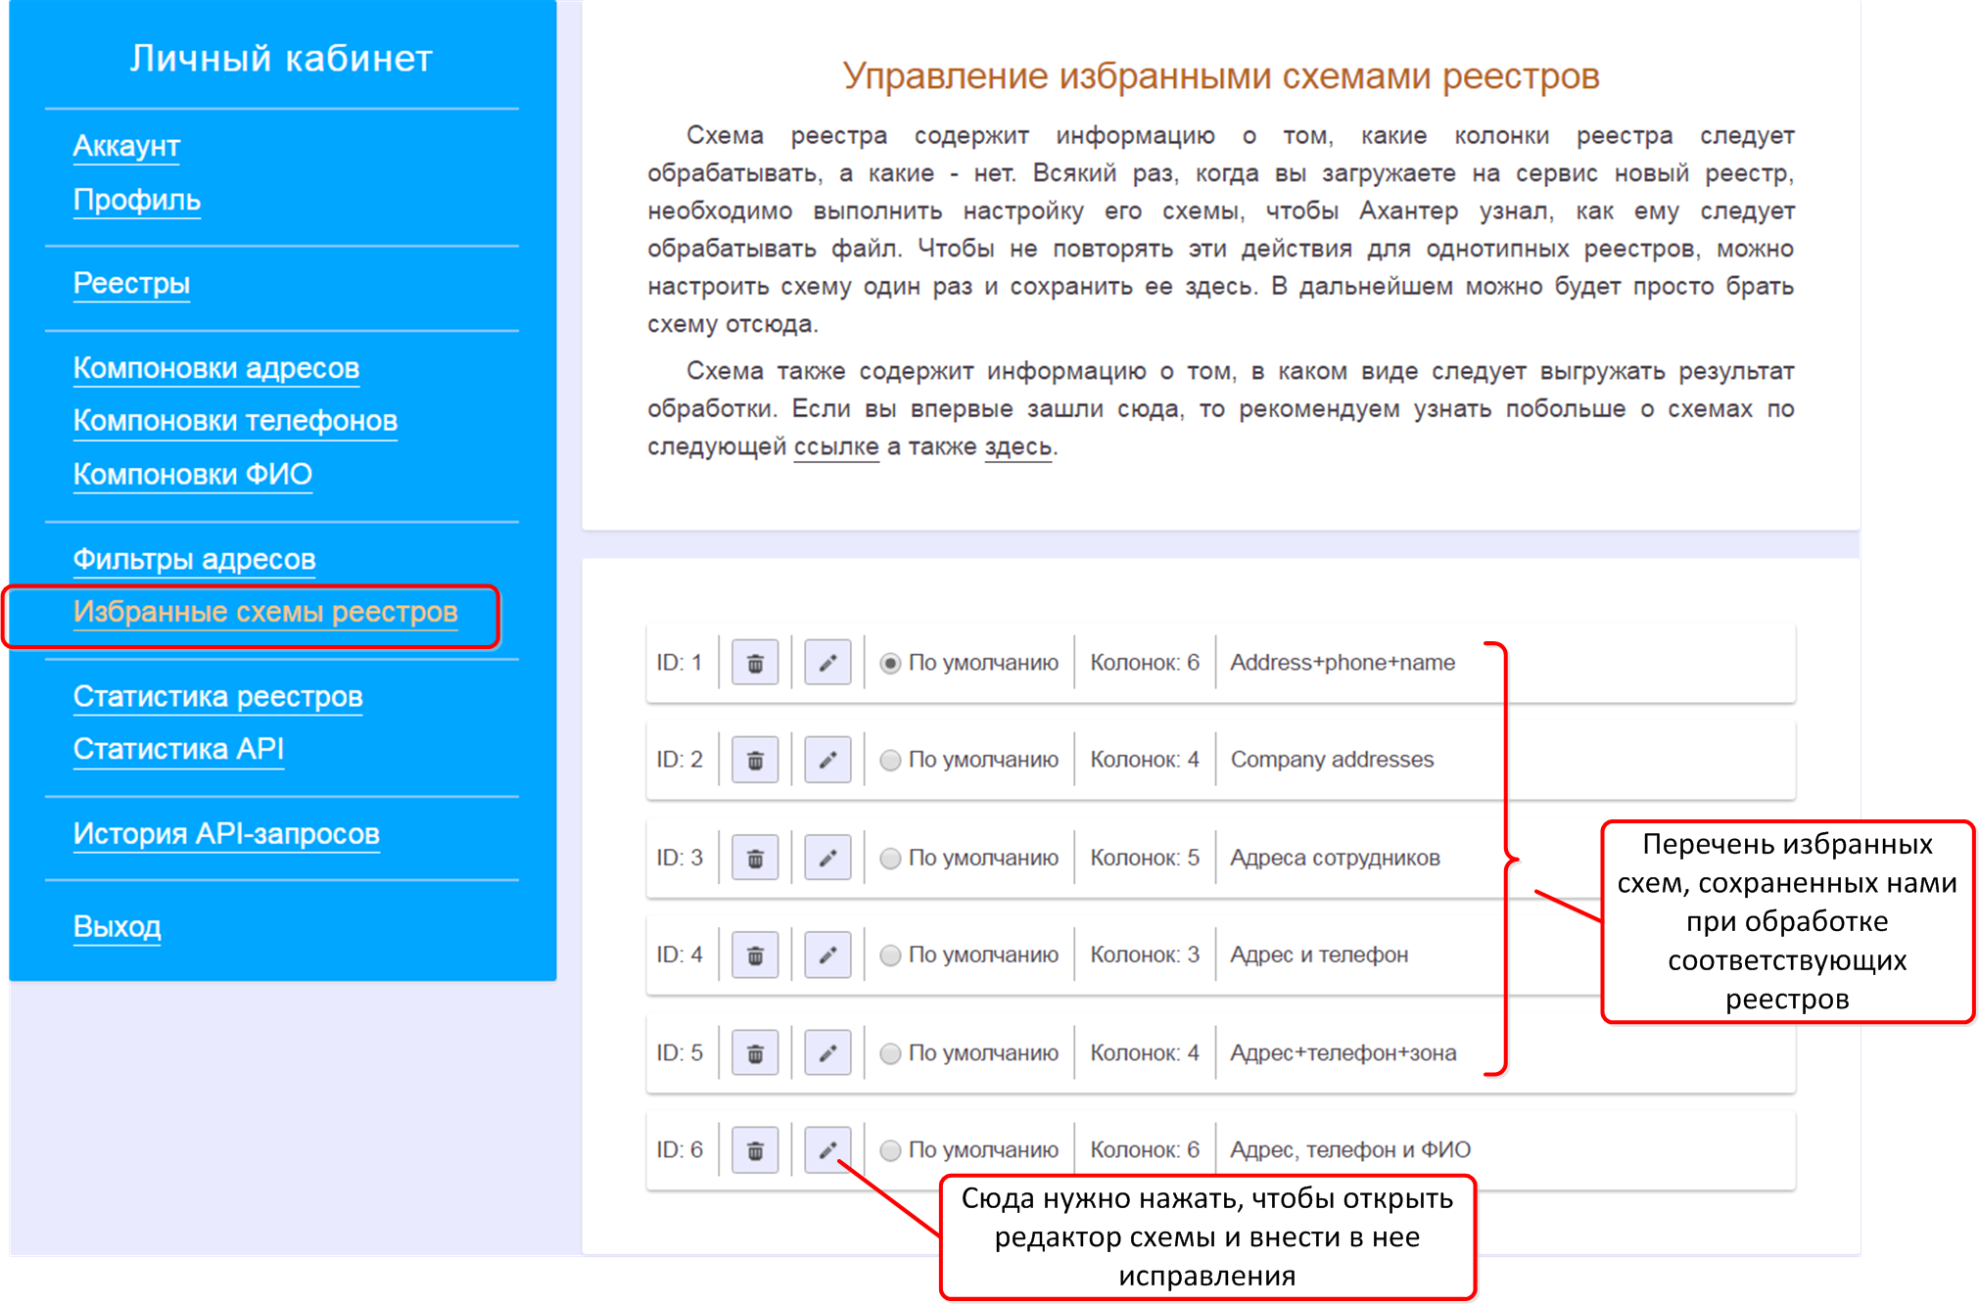Click pencil icon for scheme ID 6
Screen dimensions: 1979x1304
click(x=827, y=1149)
